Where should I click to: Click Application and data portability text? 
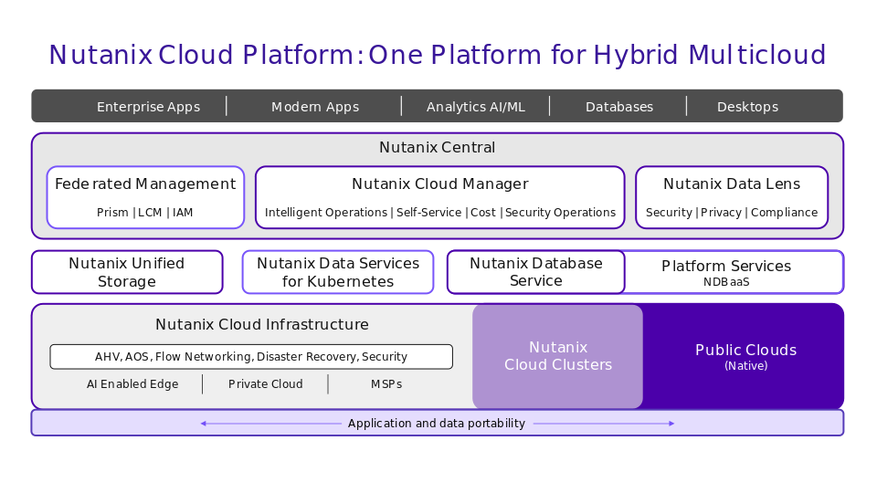tap(437, 423)
